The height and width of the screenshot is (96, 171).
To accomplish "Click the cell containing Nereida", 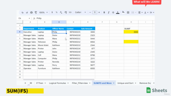I will pyautogui.click(x=59, y=62).
